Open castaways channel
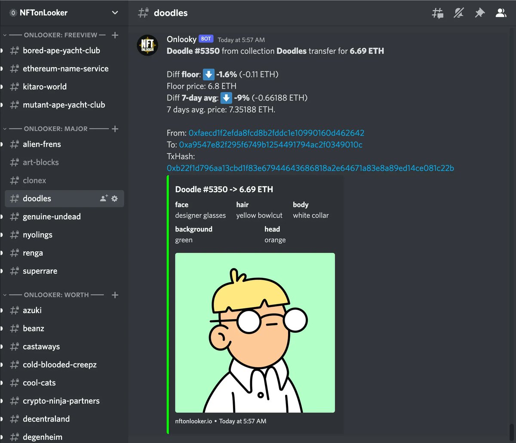Image resolution: width=516 pixels, height=443 pixels. 64,346
